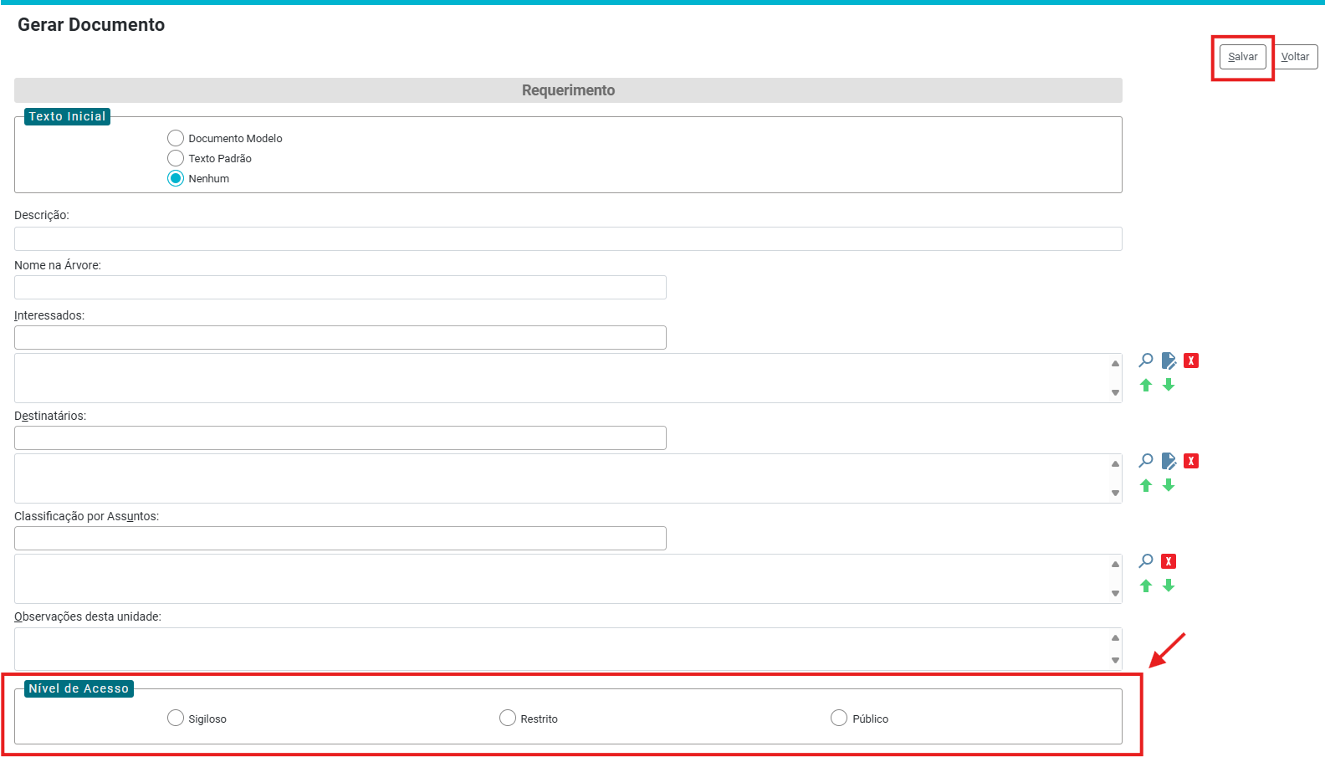
Task: Choose the Restrito access level
Action: (508, 718)
